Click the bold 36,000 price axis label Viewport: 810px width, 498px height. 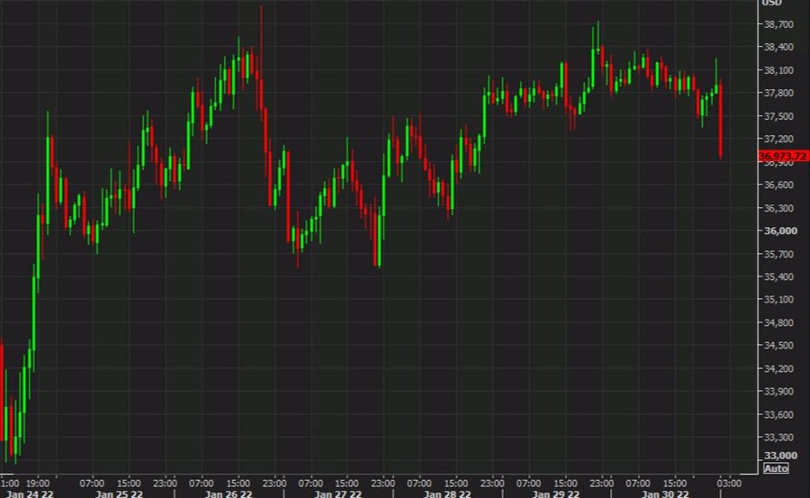(779, 231)
